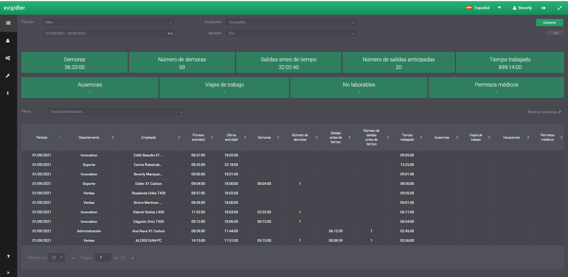Open the gears settings sidebar icon
This screenshot has height=277, width=568.
coord(8,58)
